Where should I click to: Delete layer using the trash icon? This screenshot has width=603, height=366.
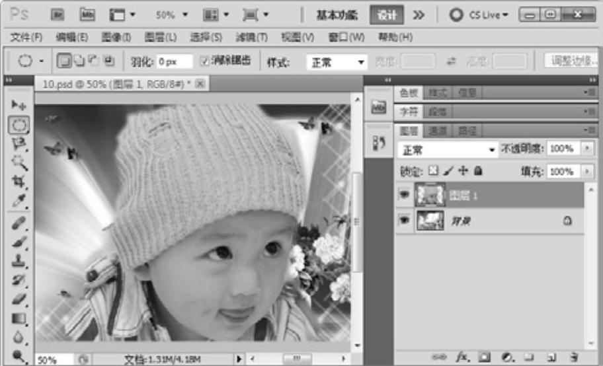click(x=573, y=357)
